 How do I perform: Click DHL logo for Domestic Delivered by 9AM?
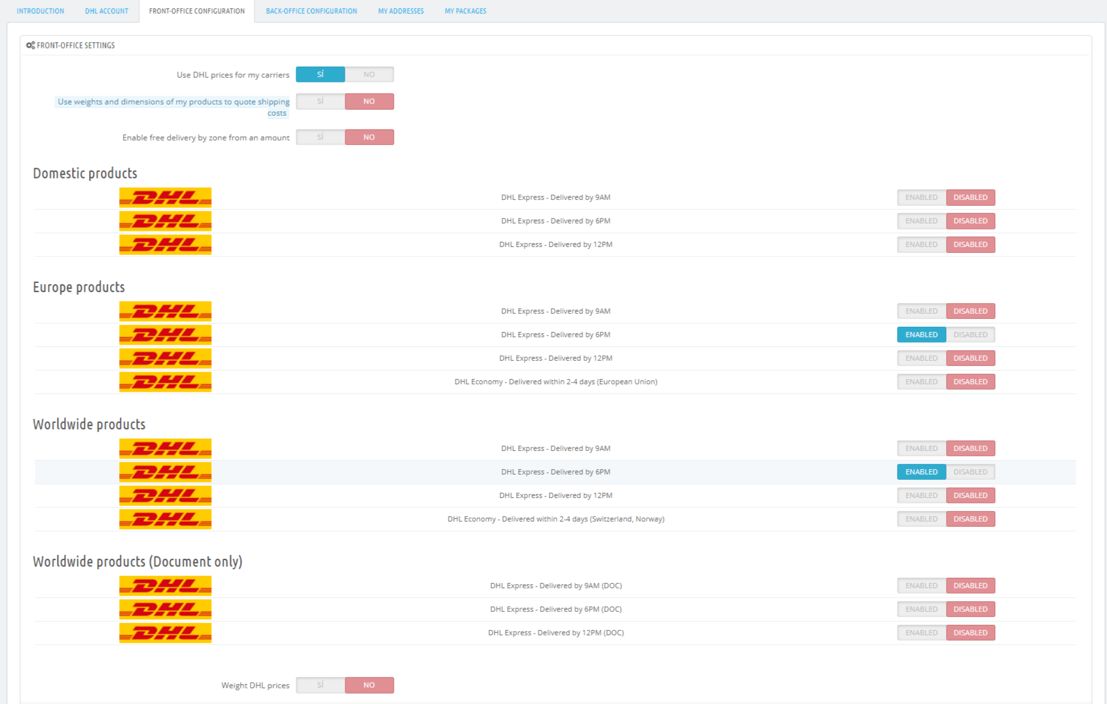(165, 197)
